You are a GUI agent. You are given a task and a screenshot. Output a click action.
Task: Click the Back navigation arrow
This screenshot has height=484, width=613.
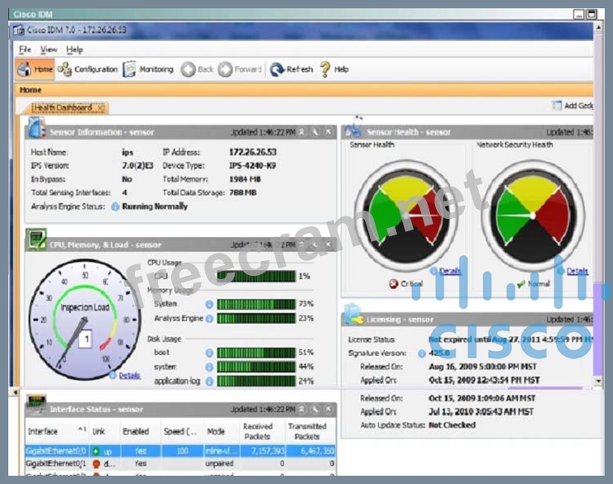pos(198,69)
